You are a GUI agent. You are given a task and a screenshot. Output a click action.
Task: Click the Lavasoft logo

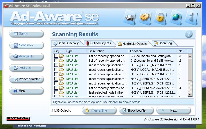coord(18,118)
